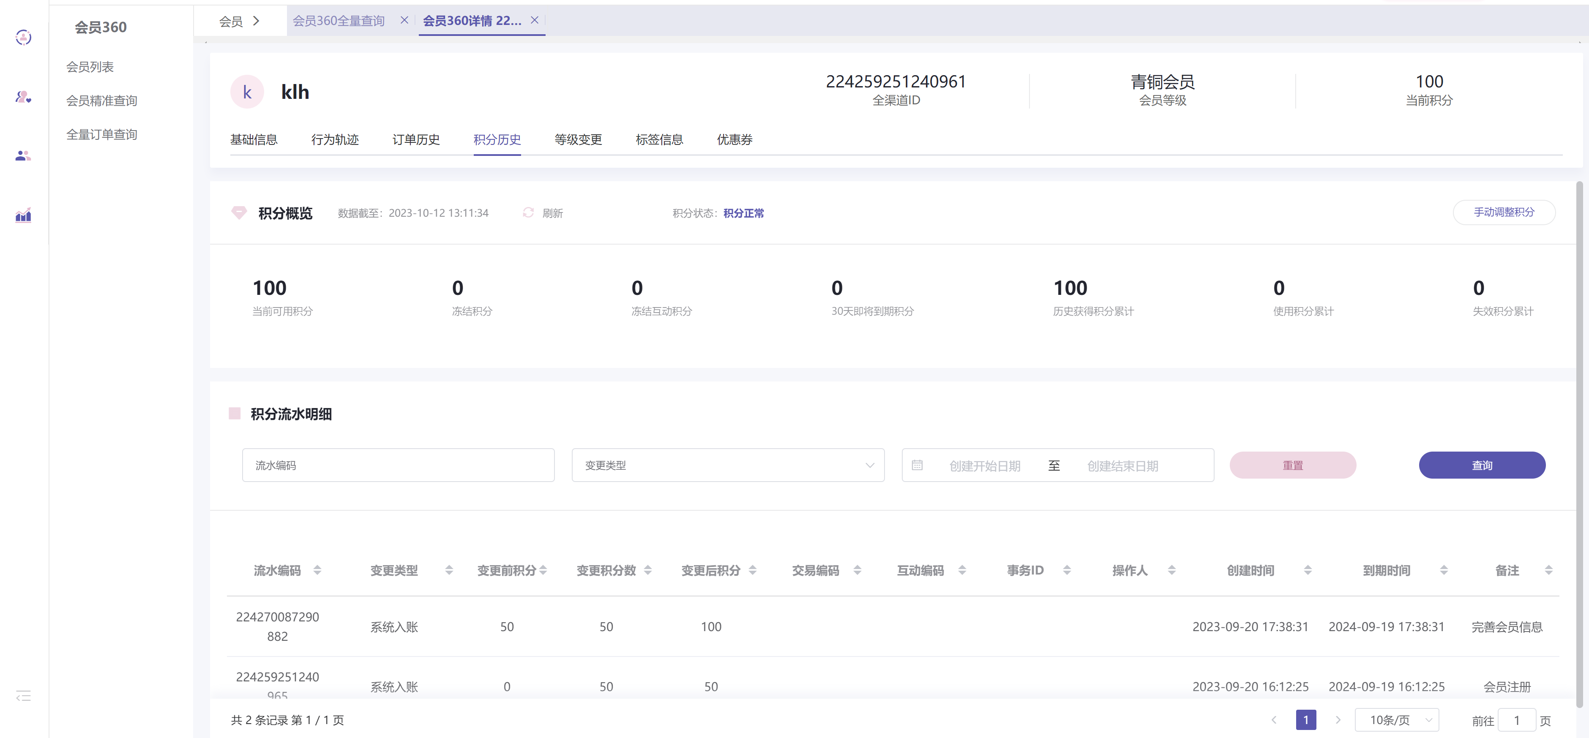Click the calendar icon in date range
This screenshot has width=1589, height=738.
click(x=917, y=466)
